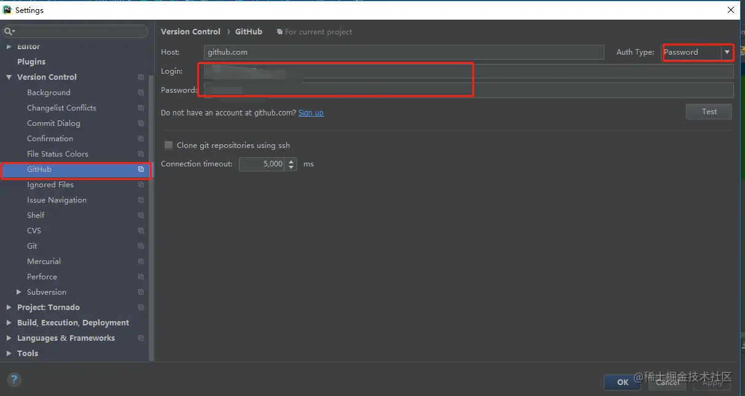Click project-level icon on GitHub row
The width and height of the screenshot is (745, 396).
(x=141, y=169)
